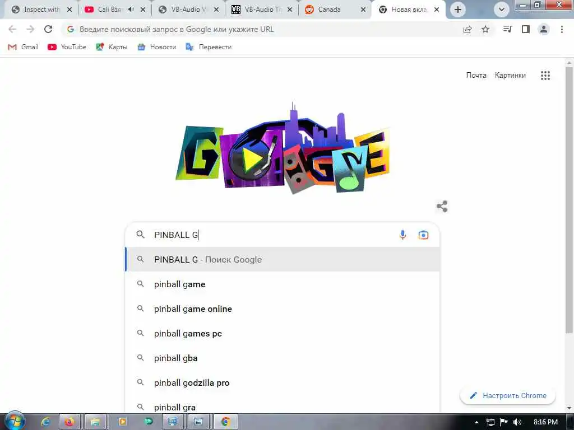Select the PINBALL G - Поиск Google suggestion
This screenshot has height=430, width=574.
(x=283, y=260)
